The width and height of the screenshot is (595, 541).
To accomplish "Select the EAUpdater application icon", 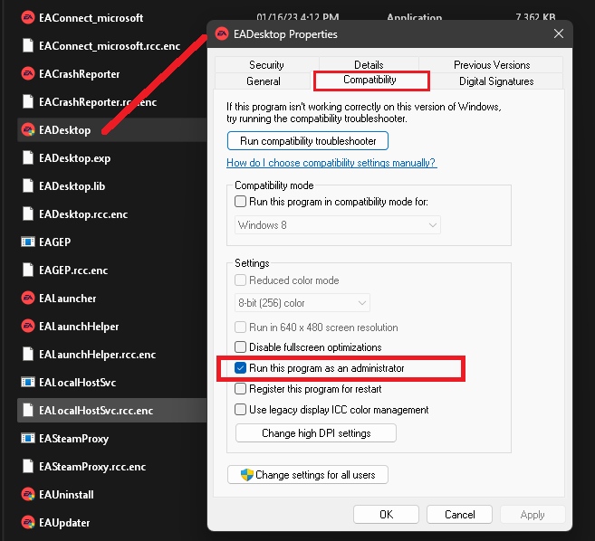I will tap(28, 522).
